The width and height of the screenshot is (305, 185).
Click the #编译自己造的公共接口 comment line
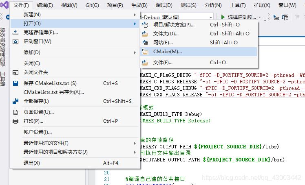coord(155,179)
